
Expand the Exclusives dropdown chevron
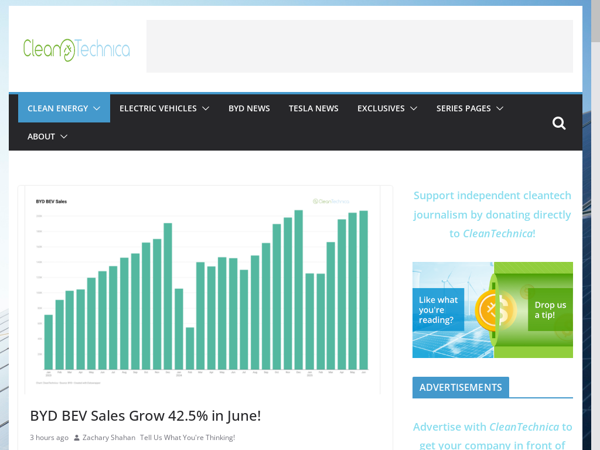click(414, 108)
